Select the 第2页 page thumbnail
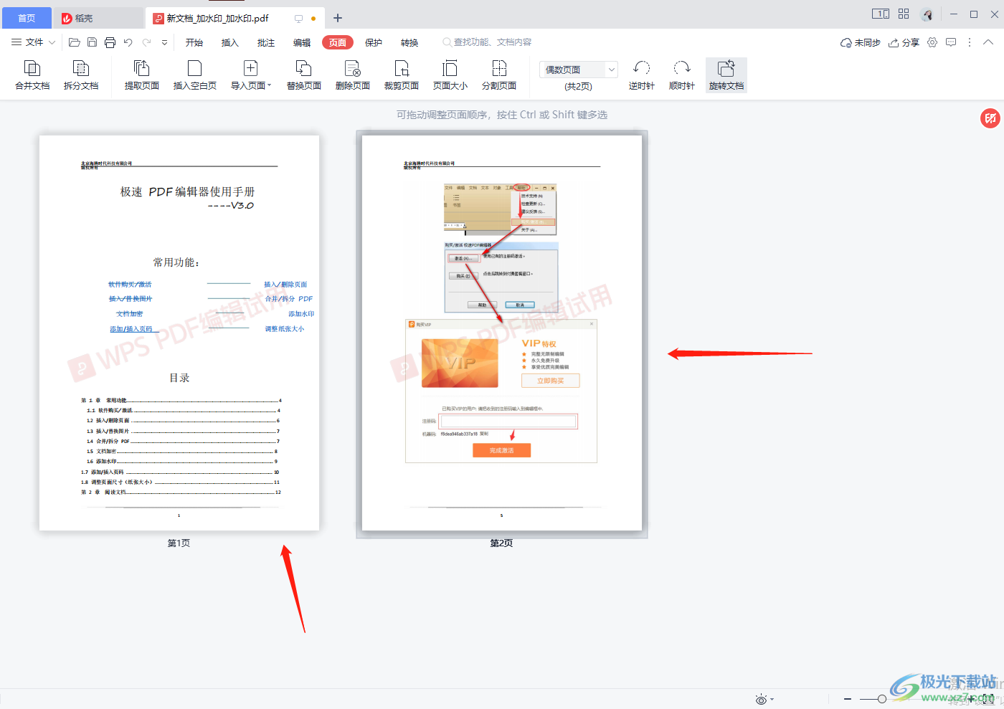 (x=502, y=333)
